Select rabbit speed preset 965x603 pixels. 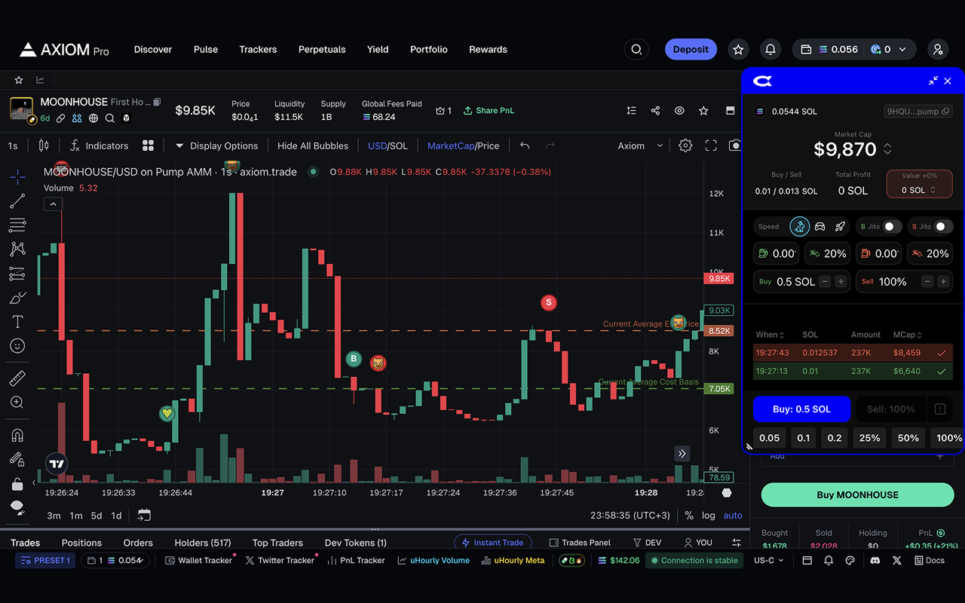pyautogui.click(x=800, y=227)
